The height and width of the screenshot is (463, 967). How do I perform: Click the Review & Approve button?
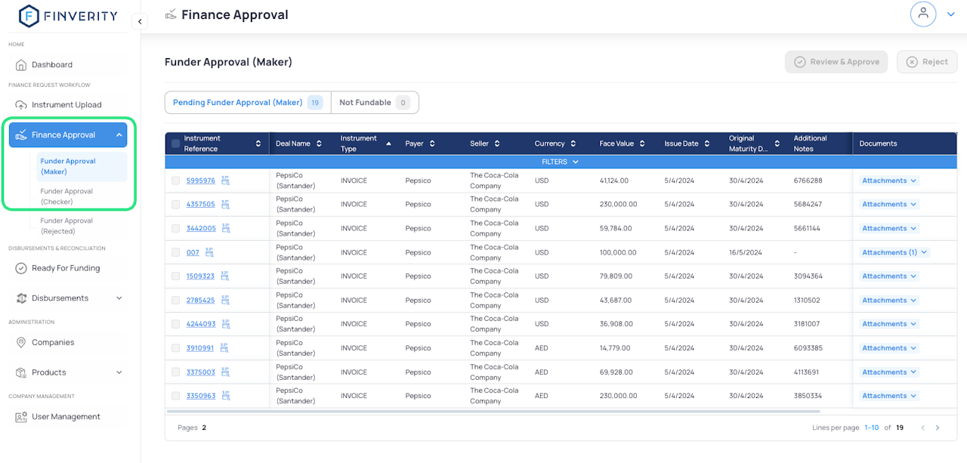pyautogui.click(x=837, y=62)
